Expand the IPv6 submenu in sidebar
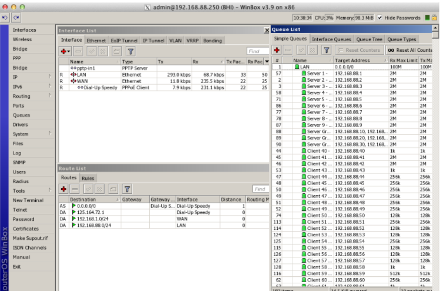This screenshot has width=440, height=291. [50, 86]
